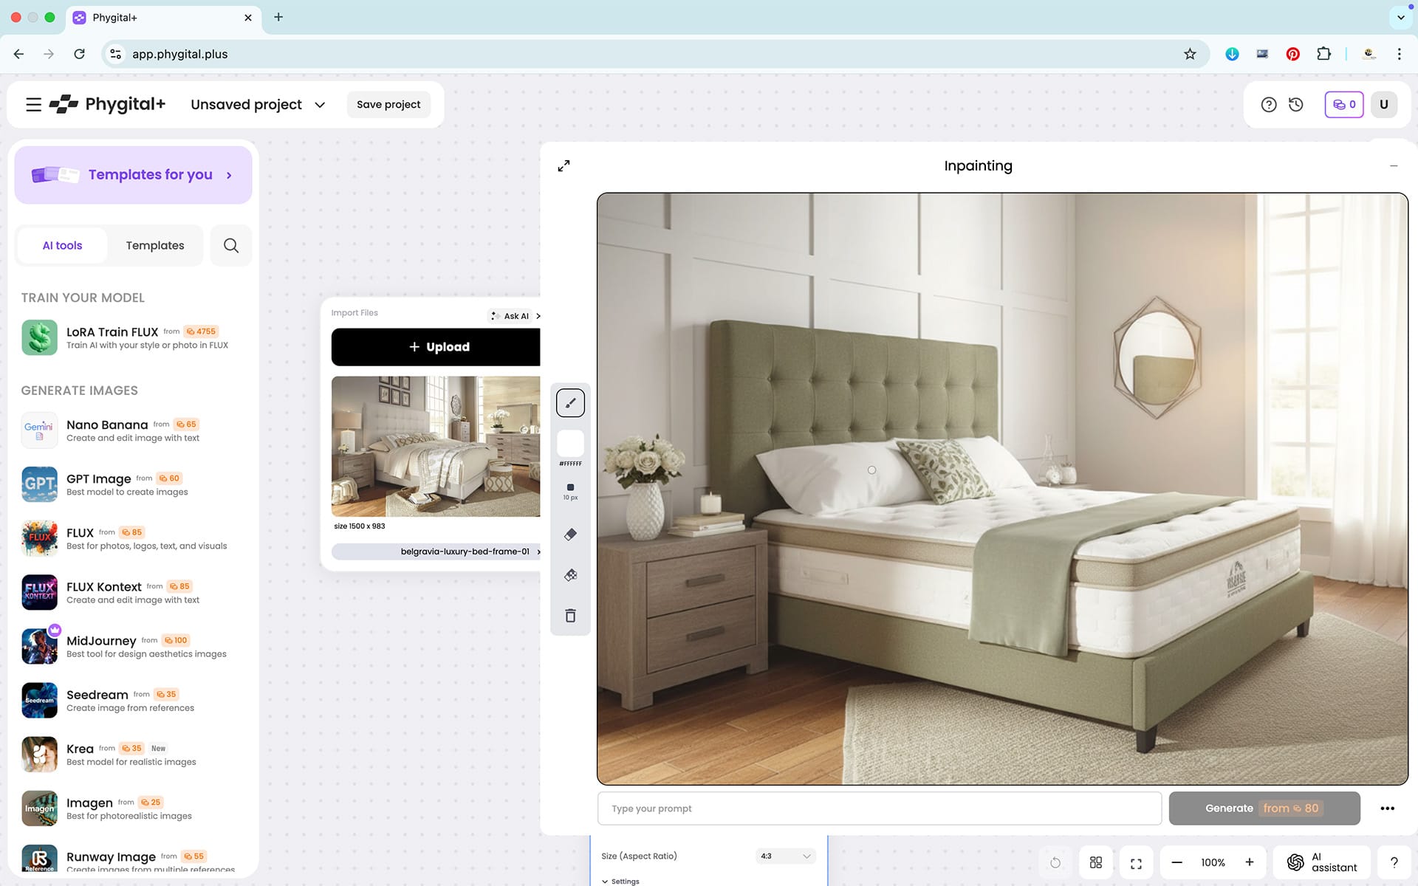1418x886 pixels.
Task: Expand the Unsaved project dropdown arrow
Action: [320, 105]
